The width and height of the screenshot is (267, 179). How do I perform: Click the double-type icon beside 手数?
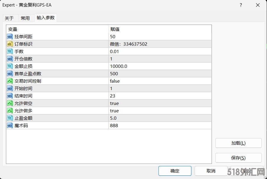point(10,52)
